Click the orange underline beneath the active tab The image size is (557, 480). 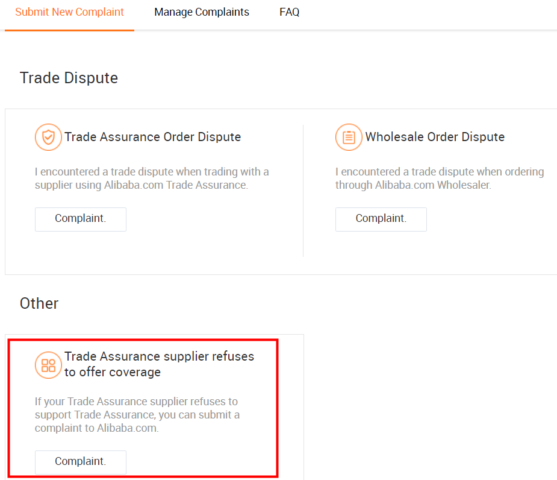(69, 30)
